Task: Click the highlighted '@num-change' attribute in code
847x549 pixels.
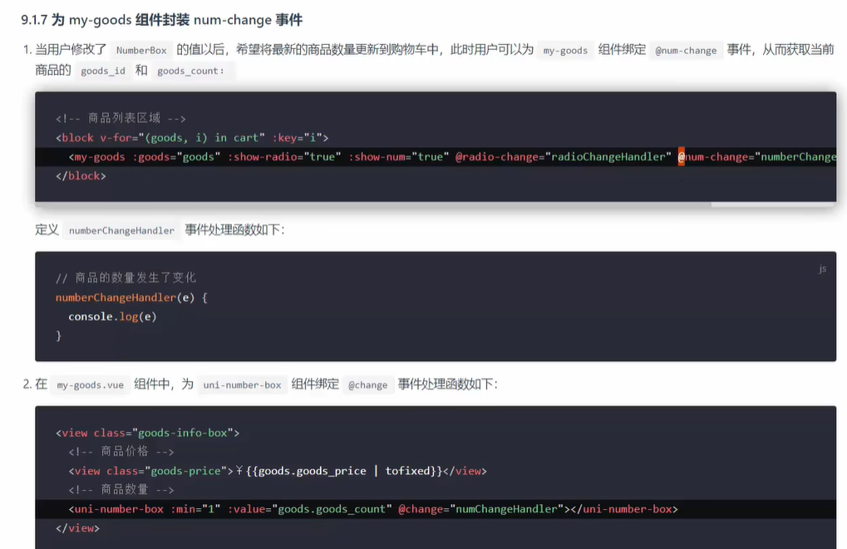Action: coord(756,156)
